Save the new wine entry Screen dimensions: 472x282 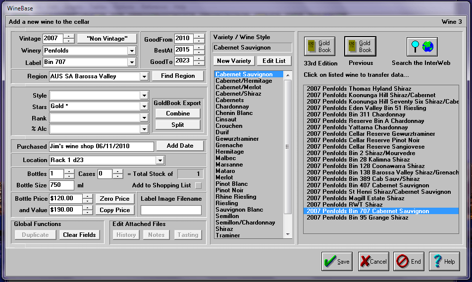pos(337,261)
